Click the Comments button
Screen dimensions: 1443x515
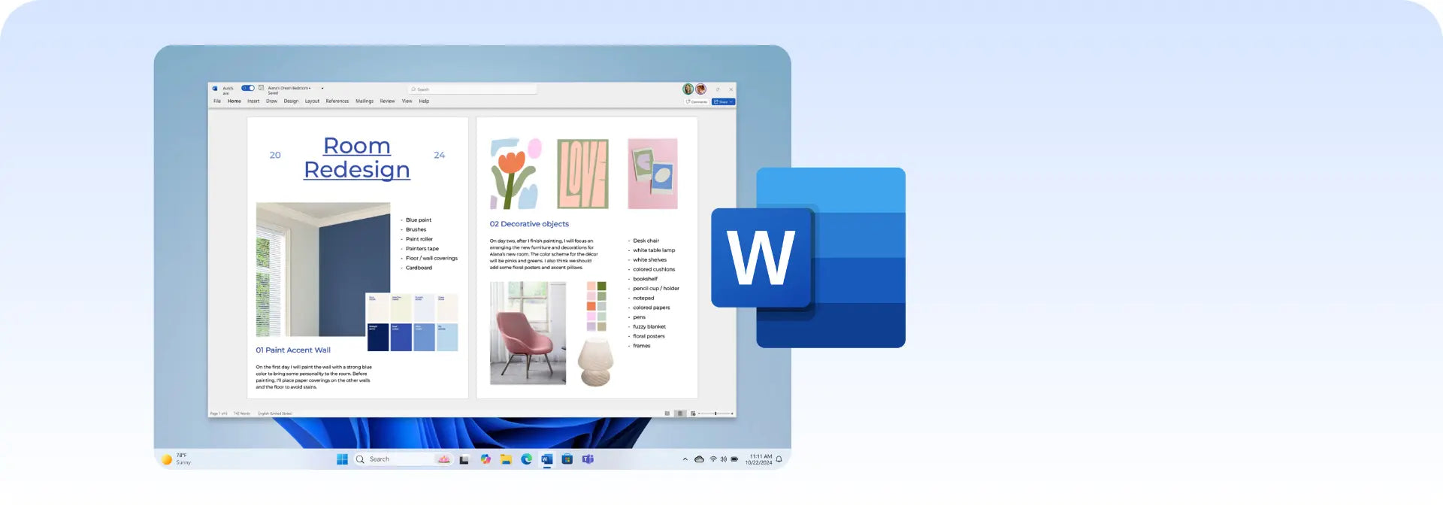697,101
